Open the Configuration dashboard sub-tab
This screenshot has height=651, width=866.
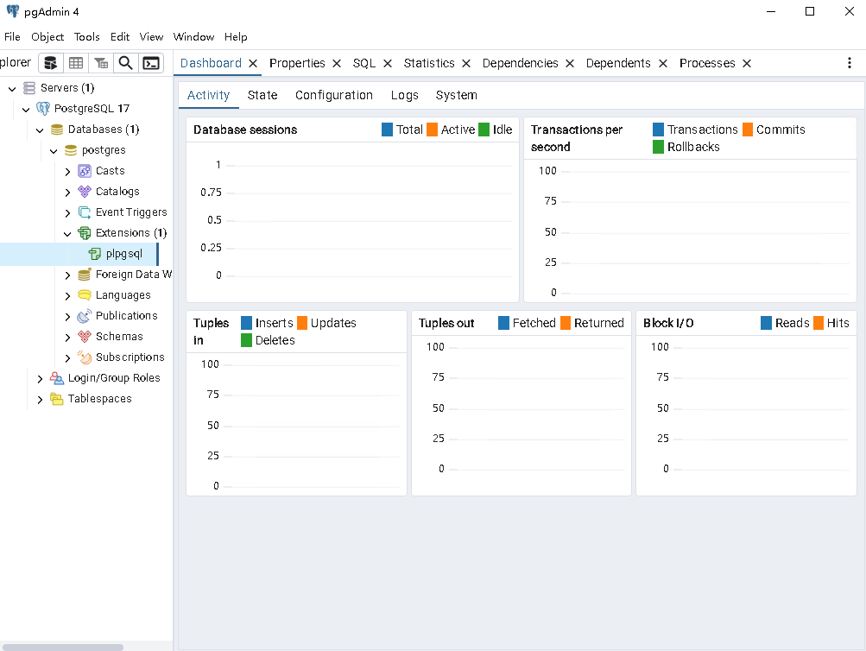334,95
